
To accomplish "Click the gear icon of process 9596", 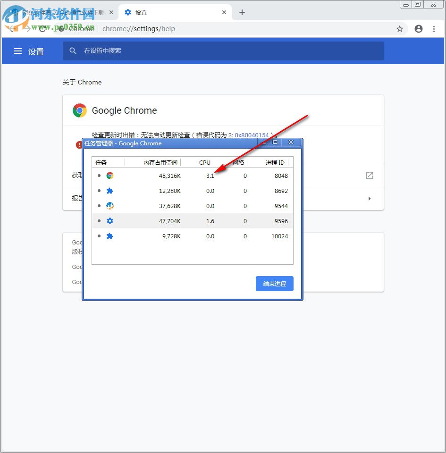I will pos(110,221).
